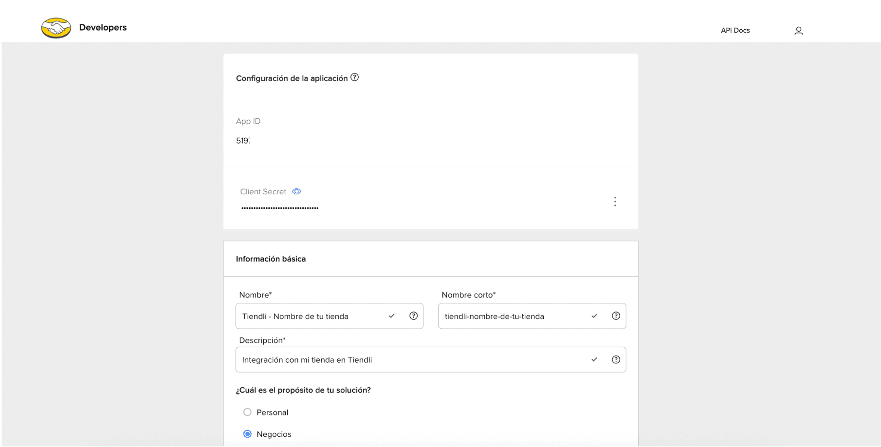The height and width of the screenshot is (447, 881).
Task: Click the Información básica heading
Action: [271, 259]
